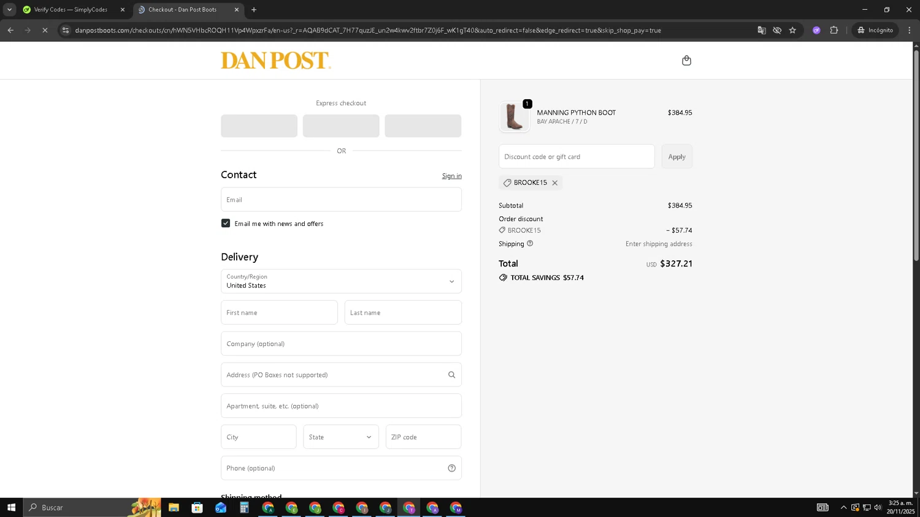
Task: Click the browser address bar URL
Action: pyautogui.click(x=368, y=30)
